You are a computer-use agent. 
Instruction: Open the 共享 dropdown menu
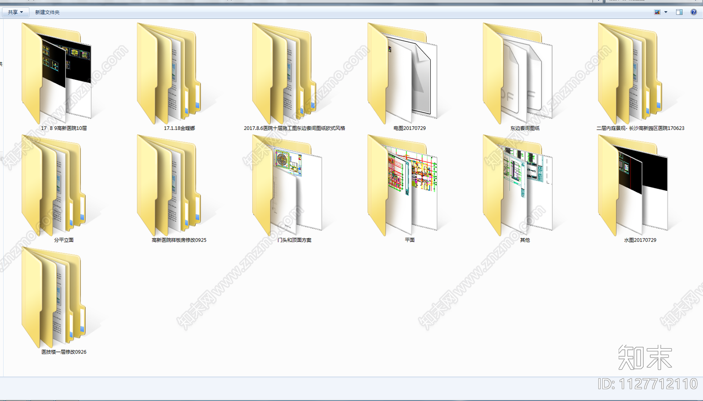click(15, 12)
